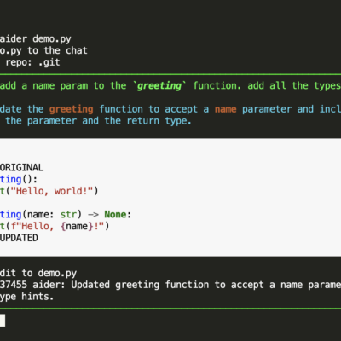This screenshot has height=341, width=341.
Task: Click the "Hello, world!" string literal
Action: [x=52, y=191]
